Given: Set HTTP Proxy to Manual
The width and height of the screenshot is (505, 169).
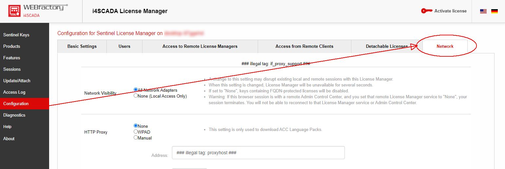Looking at the screenshot, I should coord(136,138).
